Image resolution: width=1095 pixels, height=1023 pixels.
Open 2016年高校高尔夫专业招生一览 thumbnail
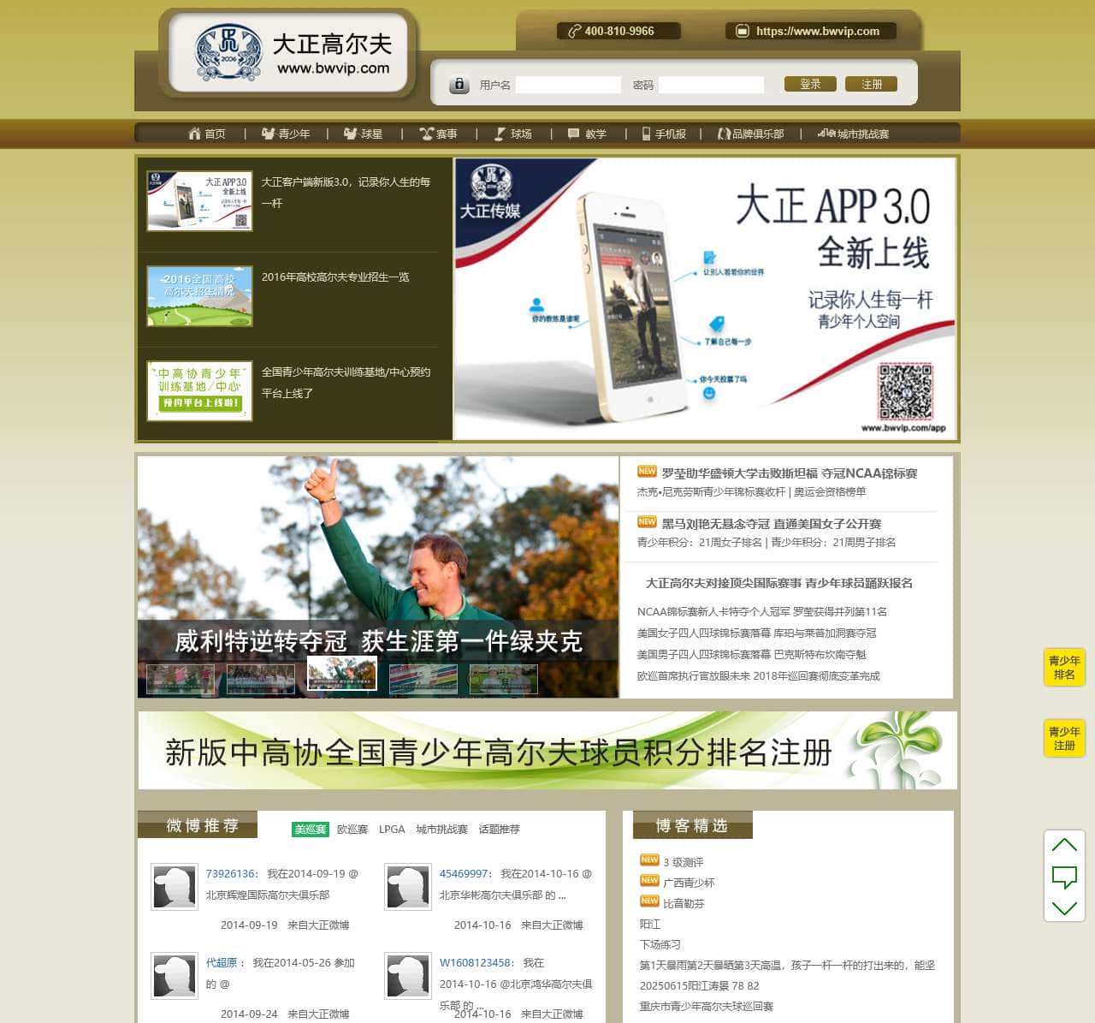point(199,296)
